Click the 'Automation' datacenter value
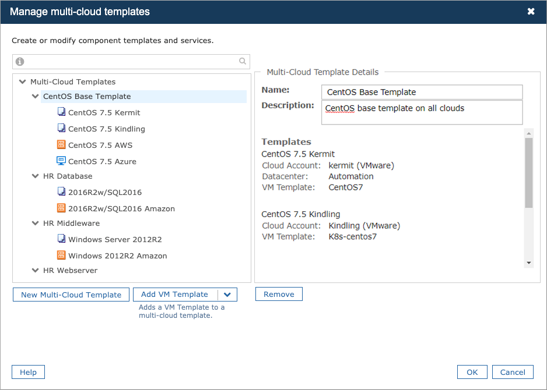 [x=351, y=176]
